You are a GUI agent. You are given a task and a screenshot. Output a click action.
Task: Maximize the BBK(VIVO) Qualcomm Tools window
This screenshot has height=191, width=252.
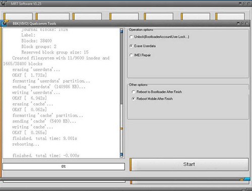pyautogui.click(x=242, y=24)
